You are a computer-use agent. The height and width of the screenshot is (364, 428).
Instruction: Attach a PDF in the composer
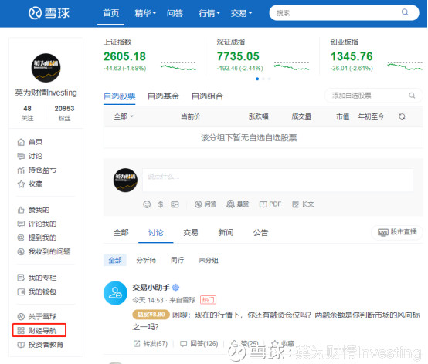point(270,204)
